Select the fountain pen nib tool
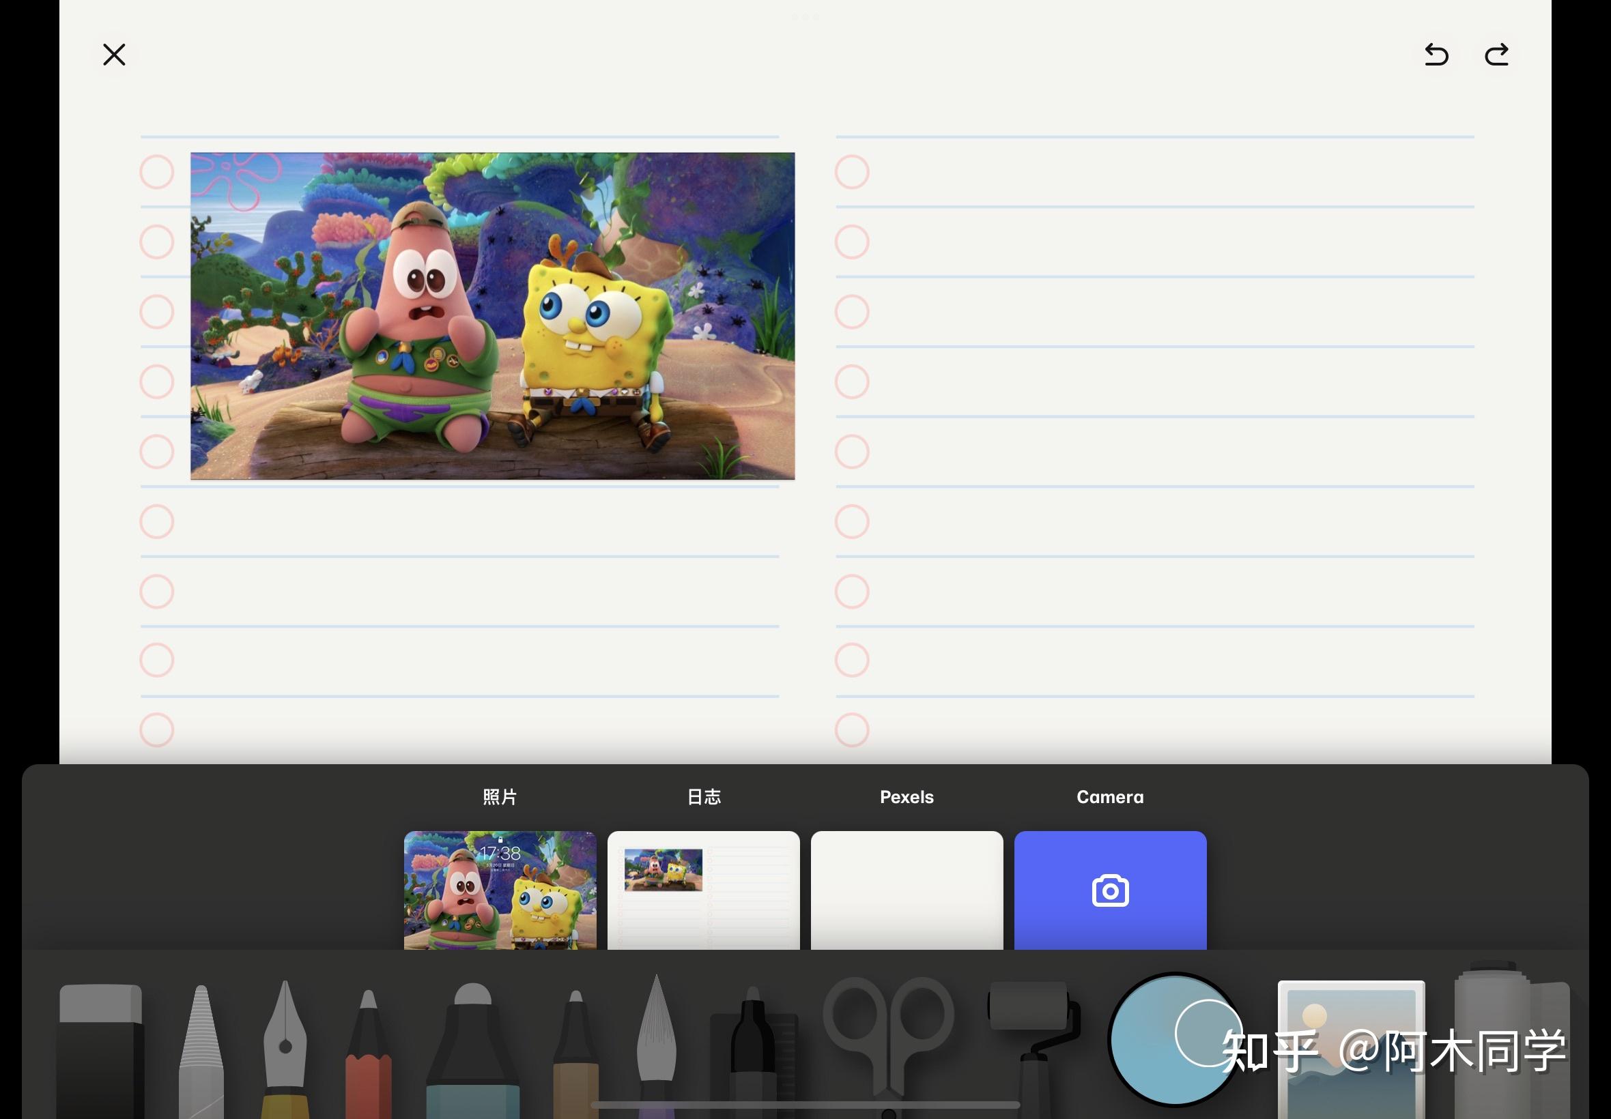 [x=285, y=1049]
